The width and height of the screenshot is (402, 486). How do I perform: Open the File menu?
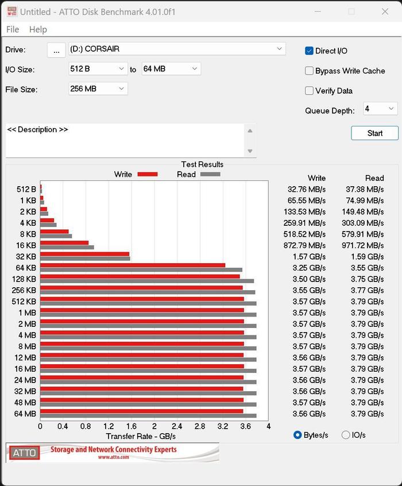13,29
